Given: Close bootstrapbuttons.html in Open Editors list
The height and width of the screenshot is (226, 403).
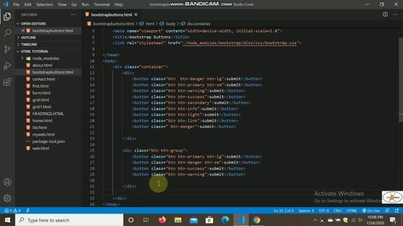Looking at the screenshot, I should pos(23,31).
